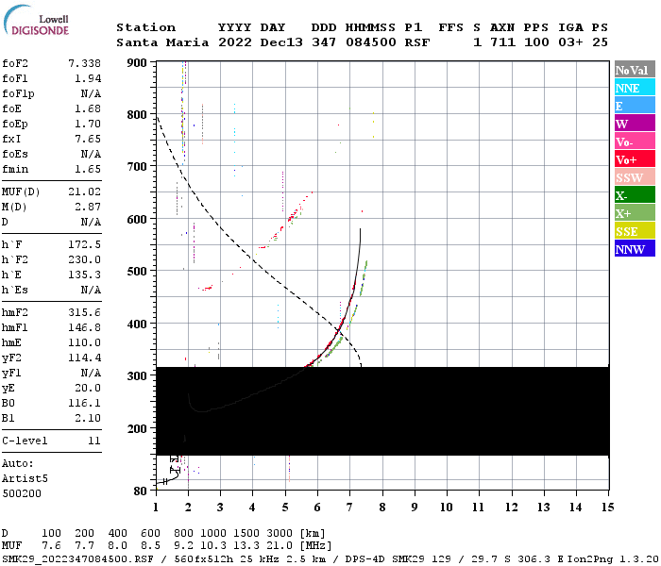Image resolution: width=661 pixels, height=566 pixels.
Task: Select the Vo- pink legend swatch
Action: [635, 141]
